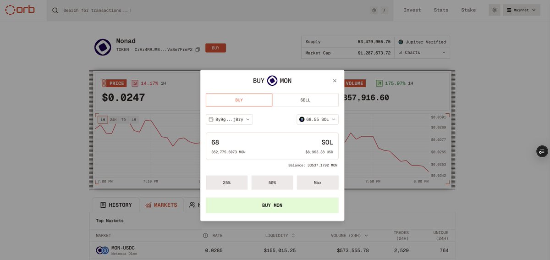550x260 pixels.
Task: Sort by VOLUME (24H) column
Action: pos(350,236)
